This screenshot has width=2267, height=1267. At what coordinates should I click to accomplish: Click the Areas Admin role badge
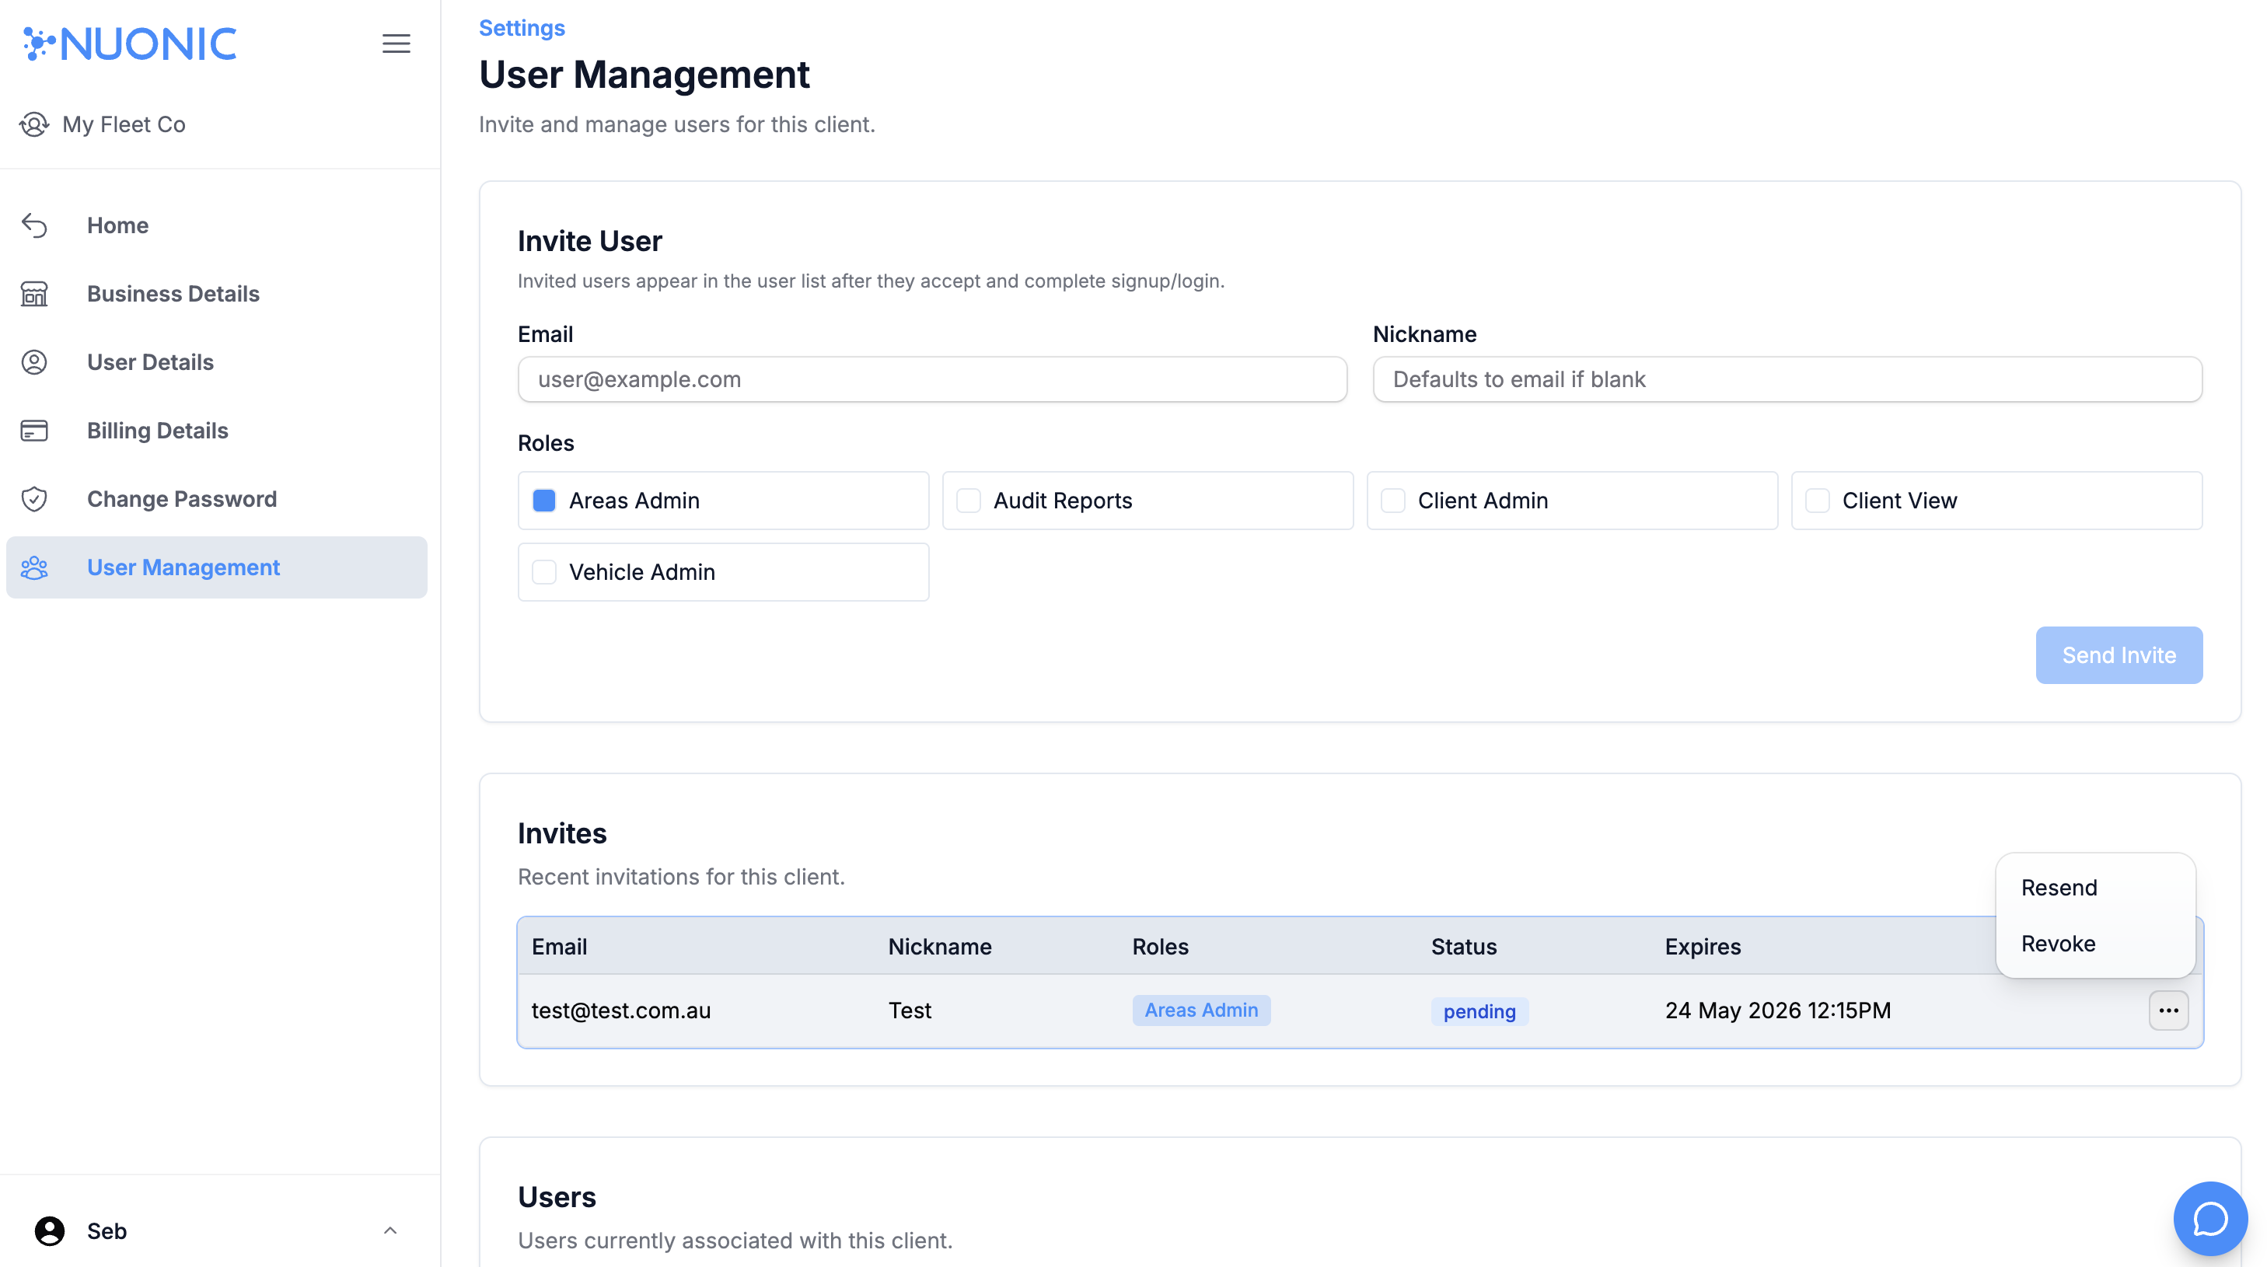[1201, 1010]
